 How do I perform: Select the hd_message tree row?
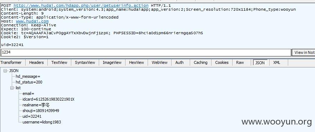point(28,77)
